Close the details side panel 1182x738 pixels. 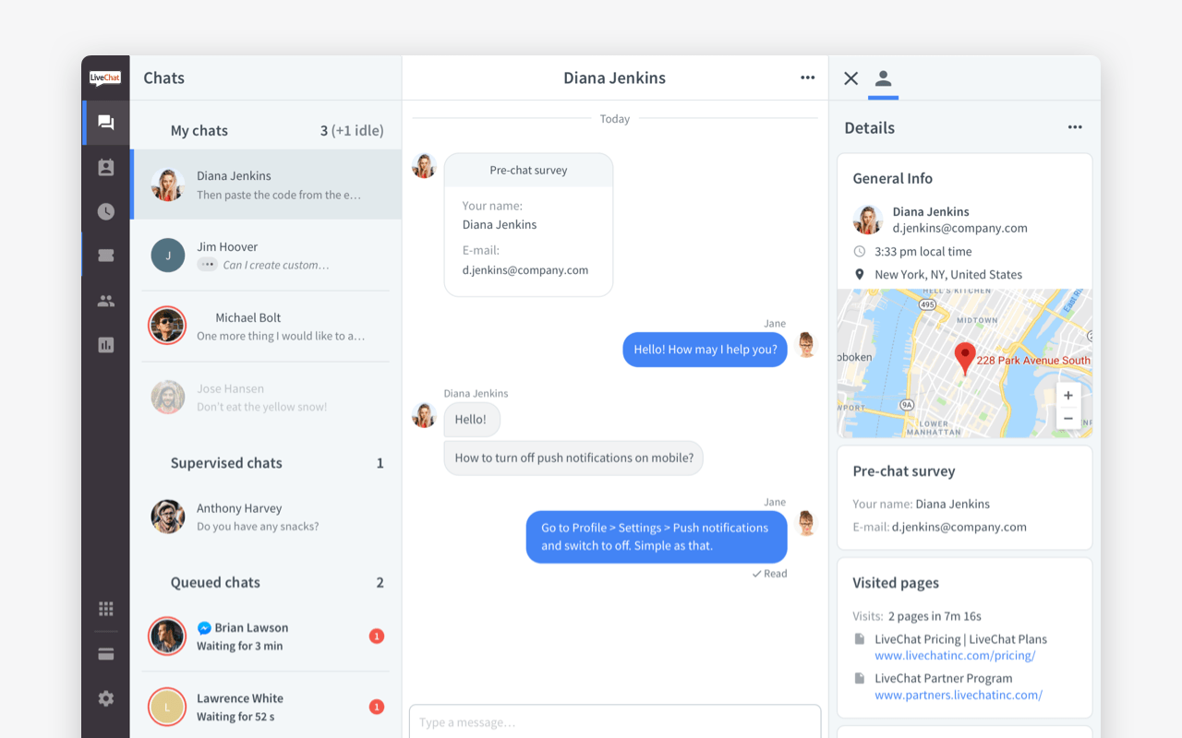point(851,78)
